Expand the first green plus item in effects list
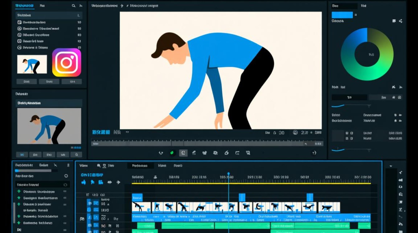 [19, 192]
